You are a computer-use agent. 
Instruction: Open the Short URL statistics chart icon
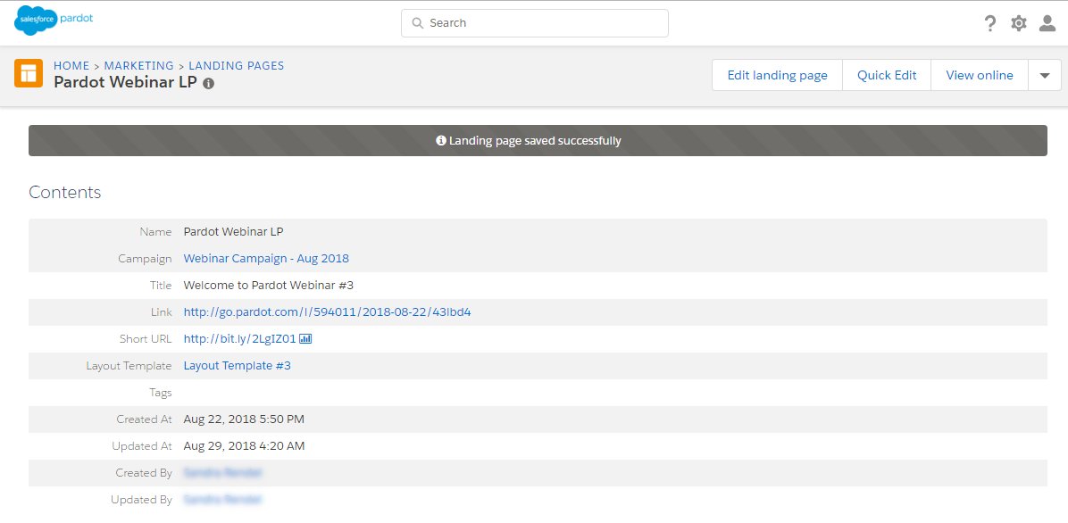tap(305, 338)
